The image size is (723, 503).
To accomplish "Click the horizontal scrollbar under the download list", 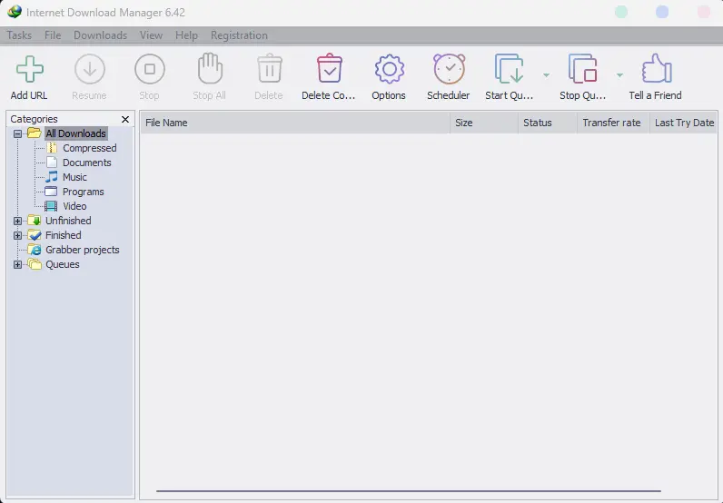I will [409, 491].
